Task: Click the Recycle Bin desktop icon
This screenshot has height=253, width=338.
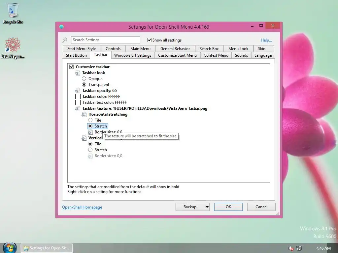Action: [x=13, y=13]
